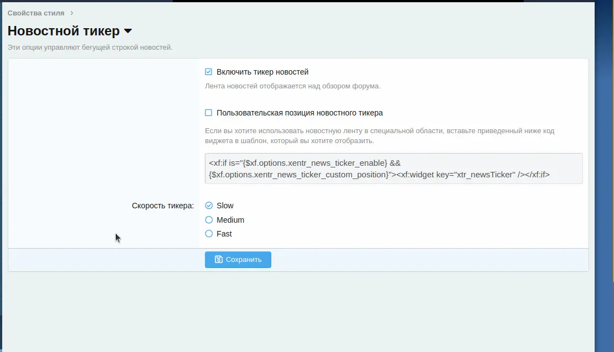
Task: Click the Новостной тикер page heading
Action: coord(63,31)
